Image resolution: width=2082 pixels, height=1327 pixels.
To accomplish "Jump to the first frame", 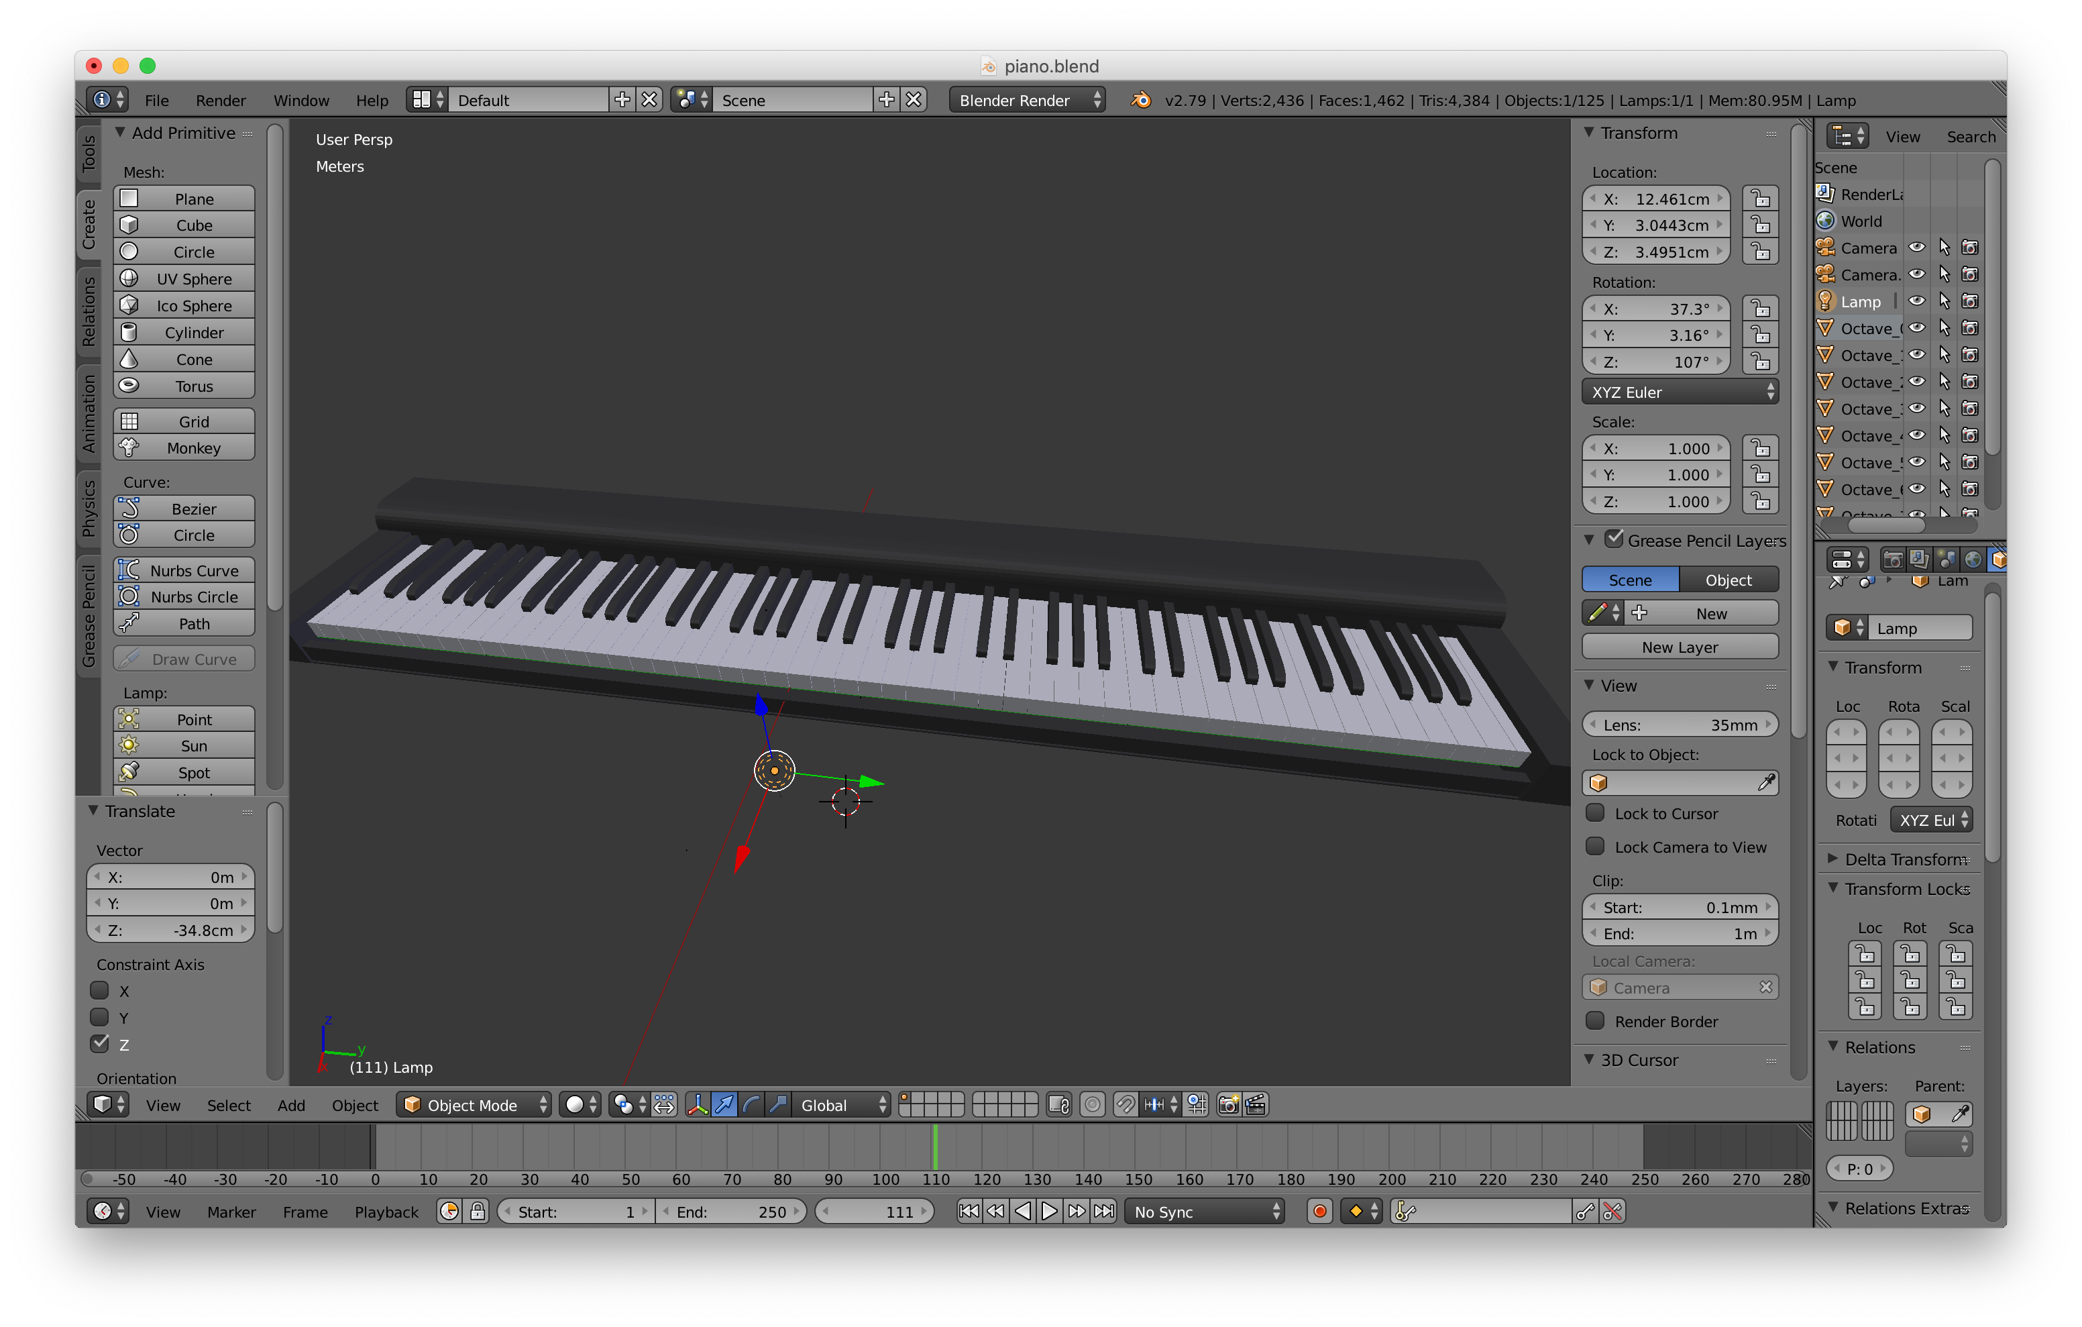I will [x=969, y=1212].
